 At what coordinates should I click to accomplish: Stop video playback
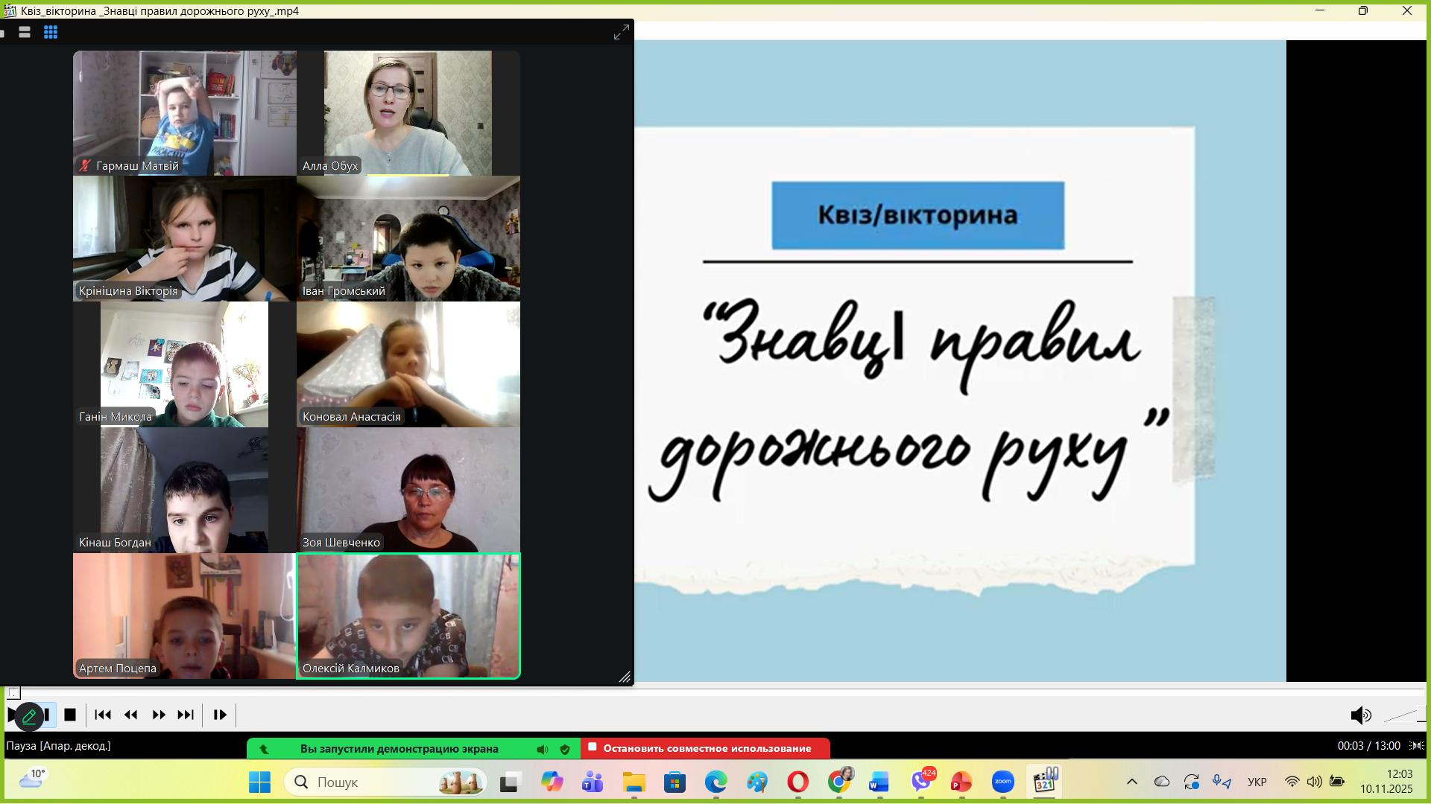(70, 715)
